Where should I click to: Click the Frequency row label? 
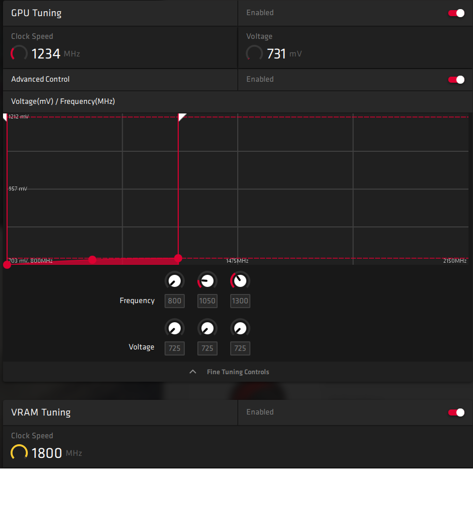point(137,301)
